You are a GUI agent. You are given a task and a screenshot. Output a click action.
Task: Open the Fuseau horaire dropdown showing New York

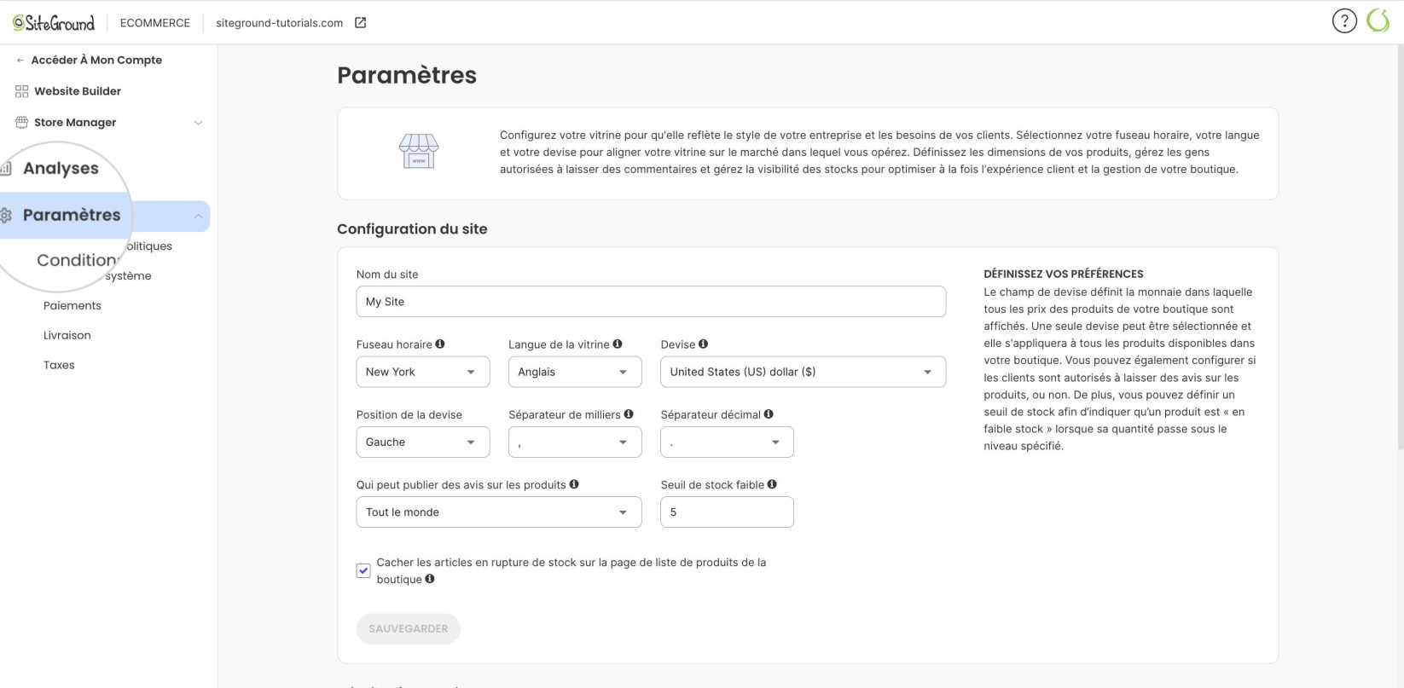click(423, 372)
